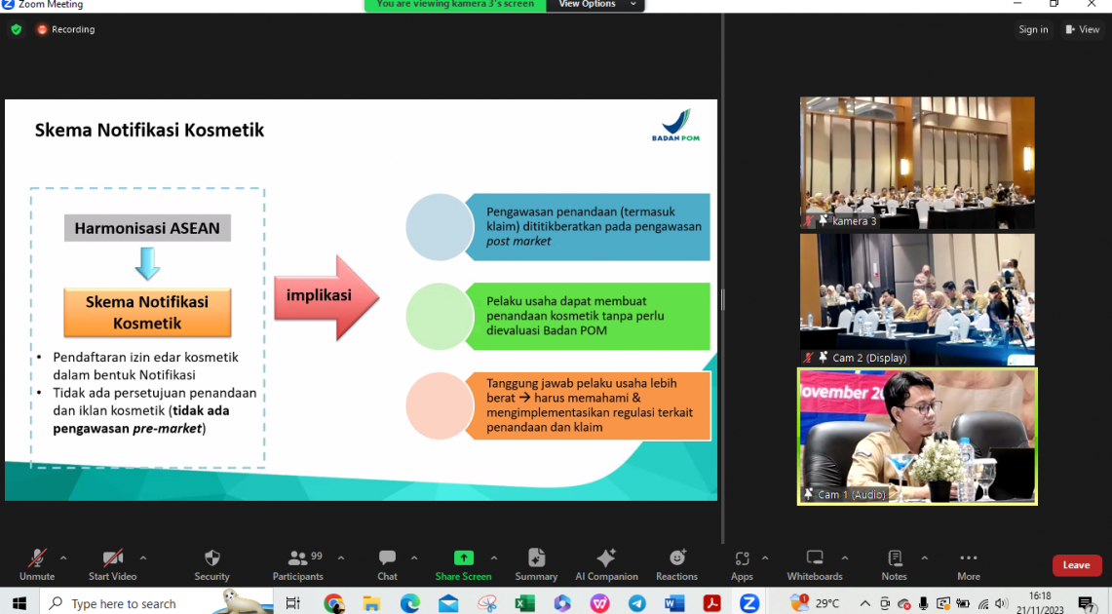Open the More menu in toolbar
Screen dimensions: 1112x614
tap(968, 563)
